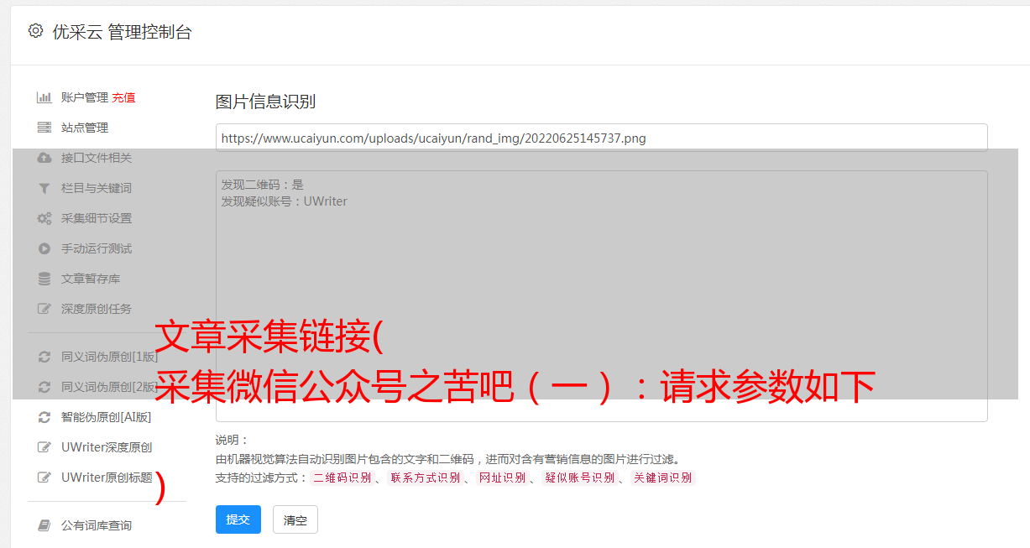Click the edit icon for 深度原创任务

click(x=44, y=309)
